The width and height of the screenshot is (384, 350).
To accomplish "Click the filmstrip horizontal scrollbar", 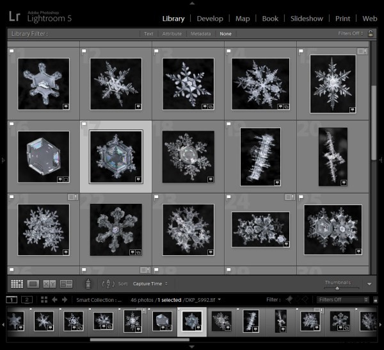I will 140,340.
